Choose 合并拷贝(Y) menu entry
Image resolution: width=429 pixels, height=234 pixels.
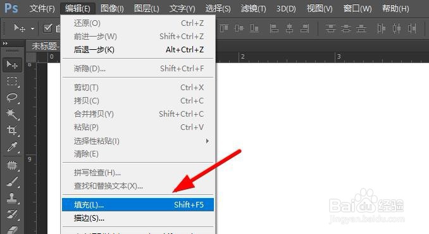click(138, 114)
